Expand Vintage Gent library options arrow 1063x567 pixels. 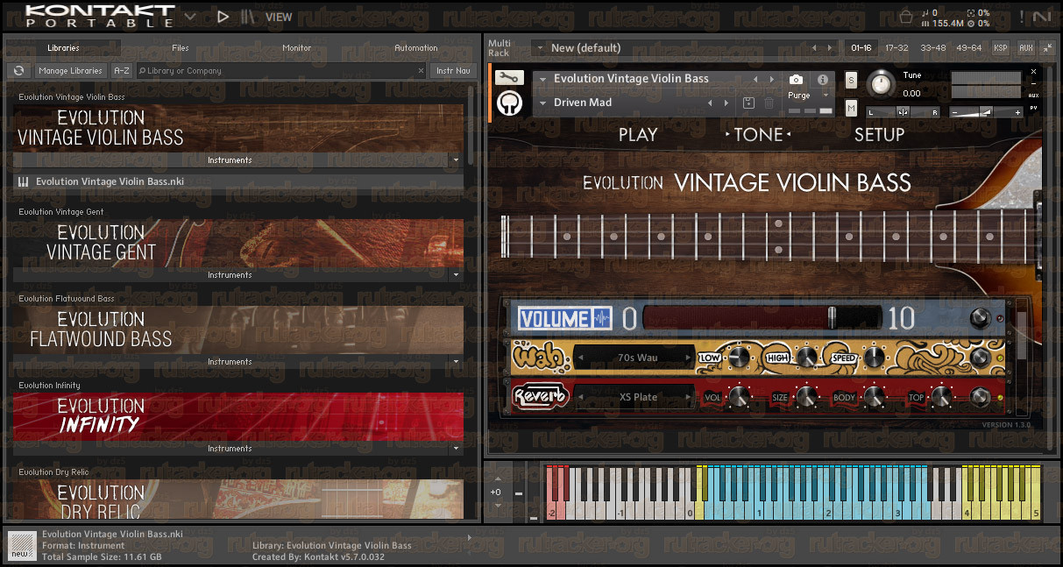(x=455, y=275)
